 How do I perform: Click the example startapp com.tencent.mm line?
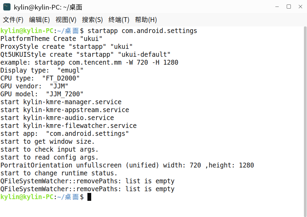tap(89, 63)
